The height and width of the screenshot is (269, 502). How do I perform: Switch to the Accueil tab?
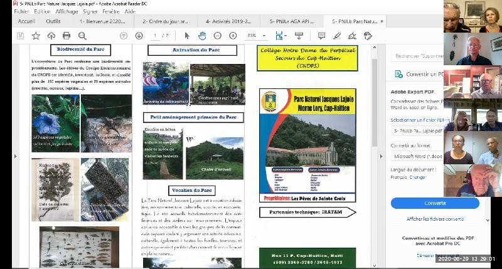coord(26,21)
